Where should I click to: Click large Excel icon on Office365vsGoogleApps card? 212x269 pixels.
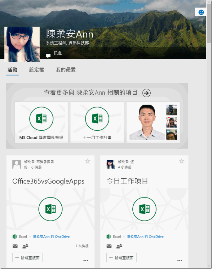coord(50,210)
